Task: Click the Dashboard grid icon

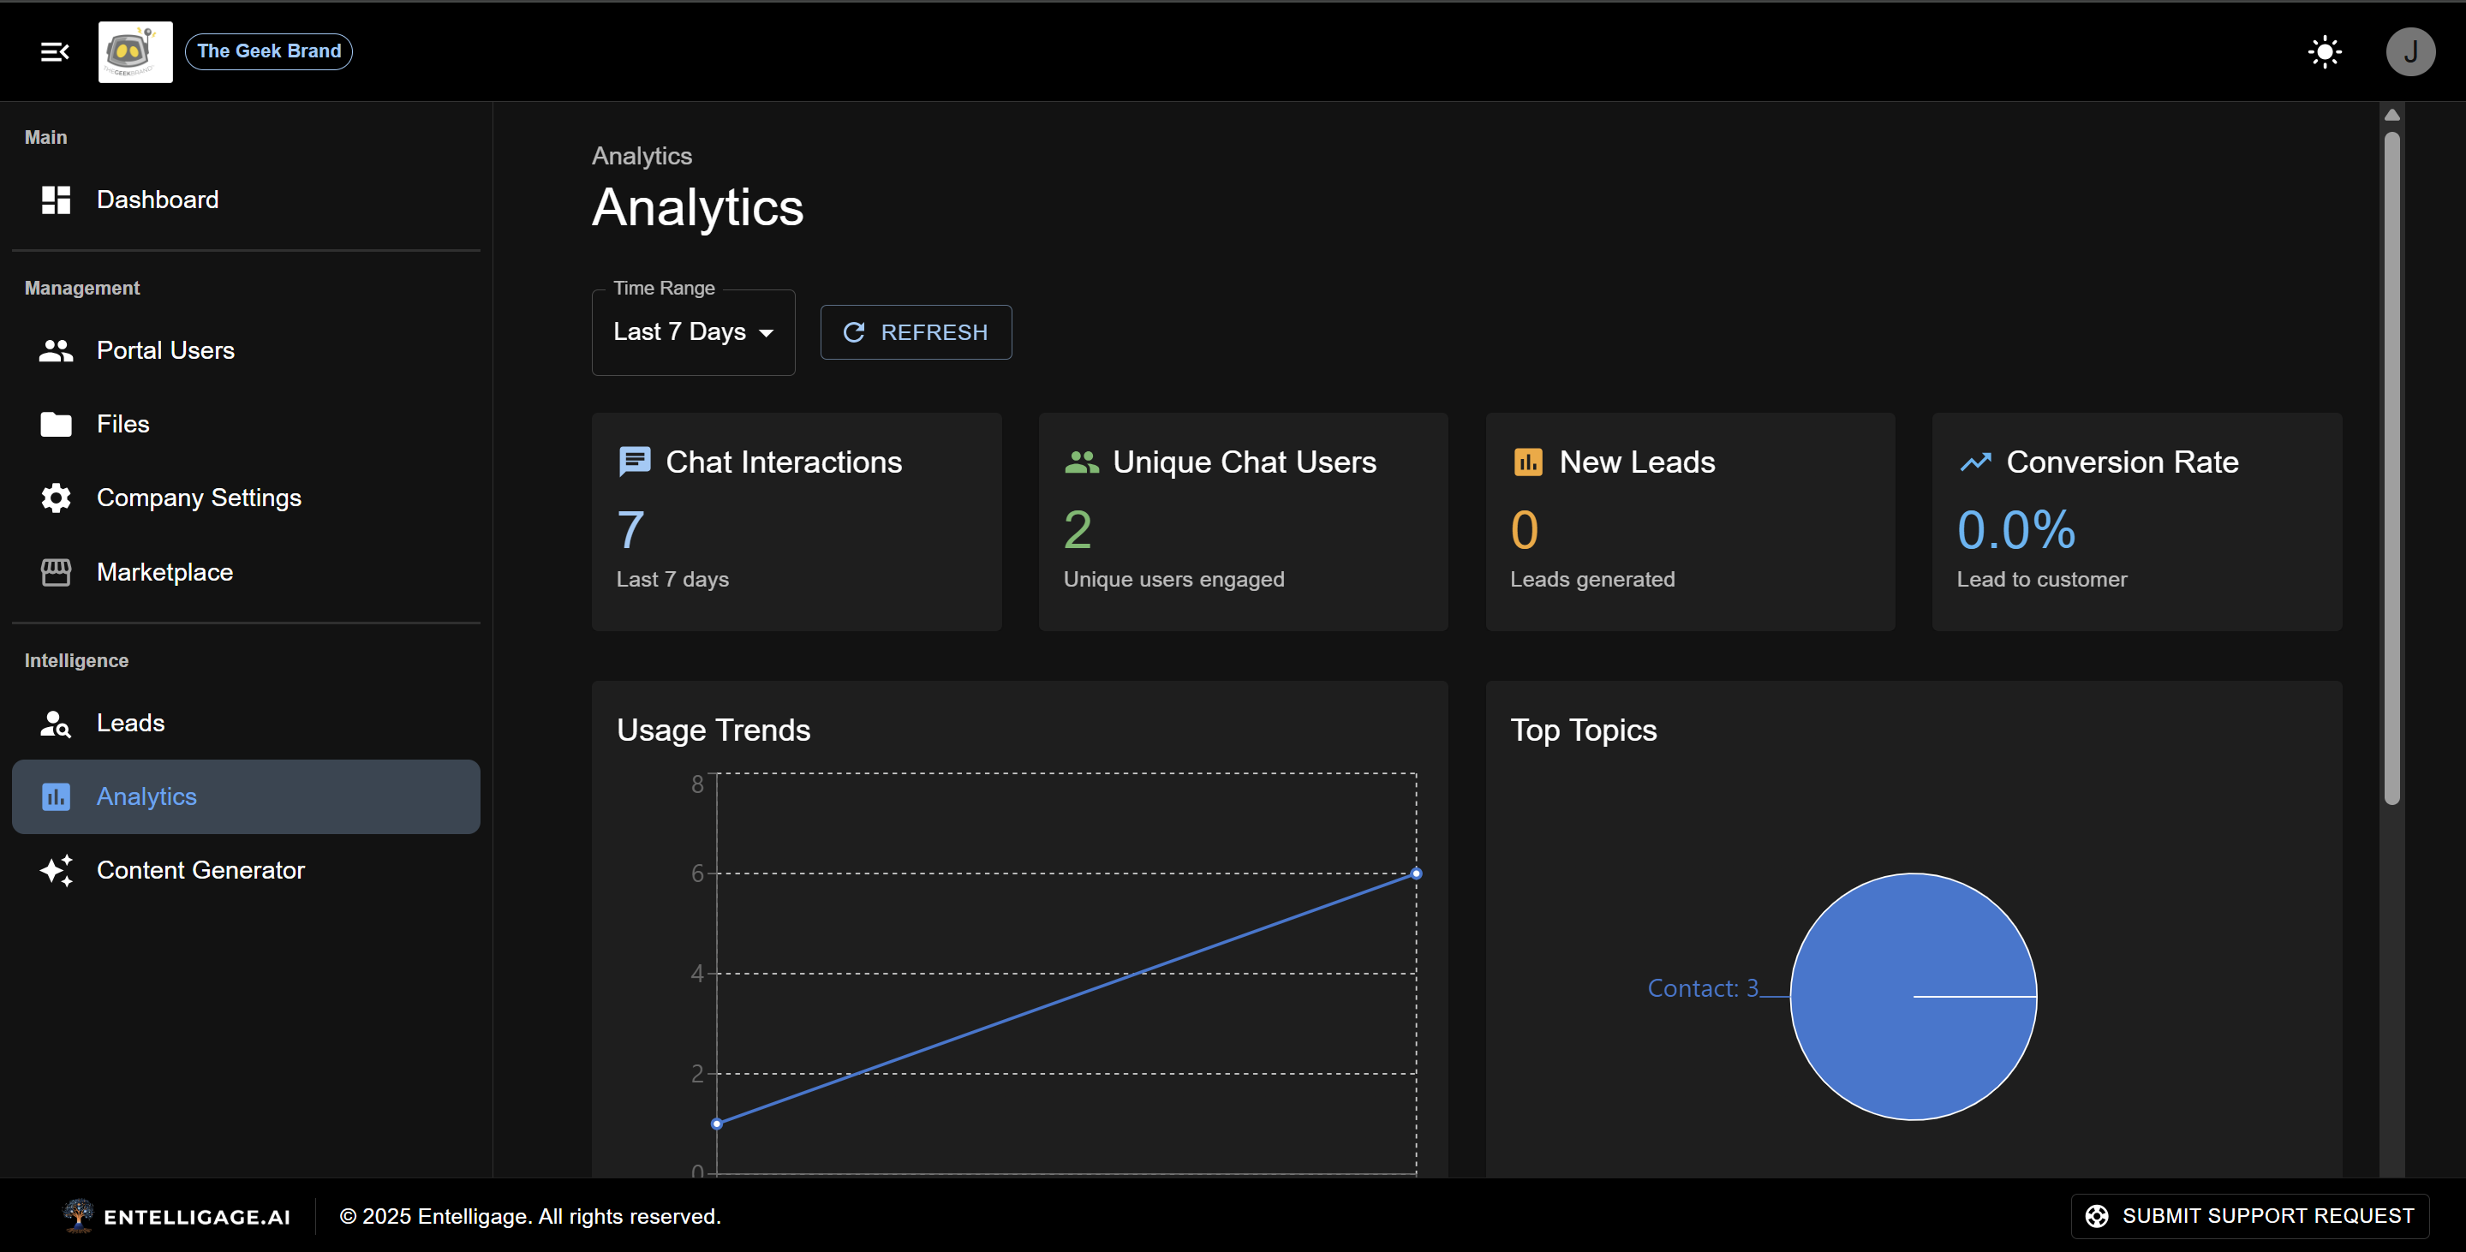Action: [x=56, y=199]
